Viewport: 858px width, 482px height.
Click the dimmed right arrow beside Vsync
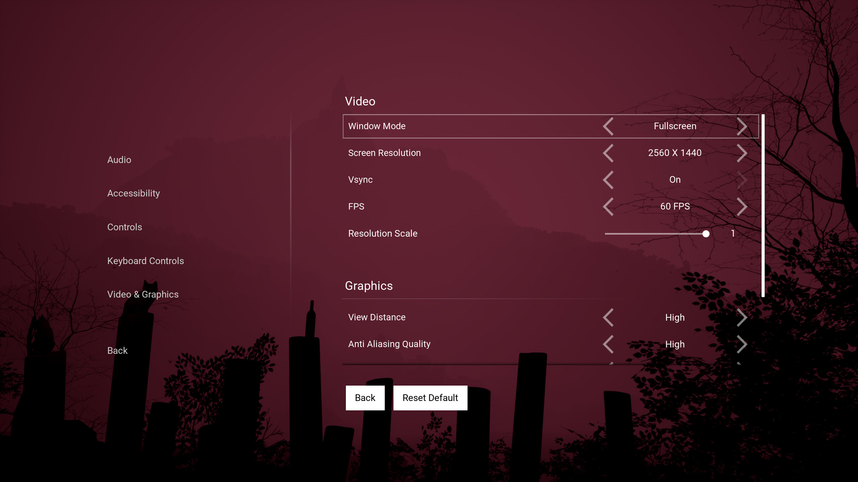(742, 180)
